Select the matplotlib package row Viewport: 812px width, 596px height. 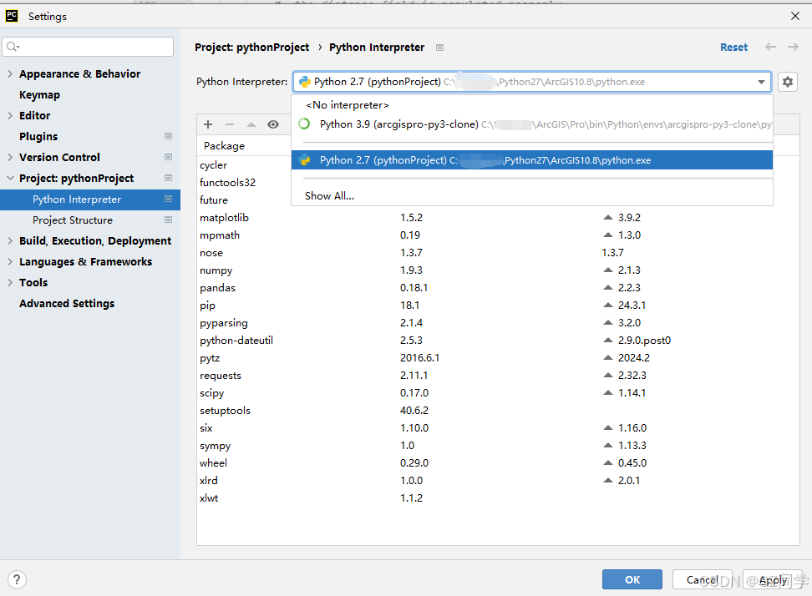pos(498,217)
